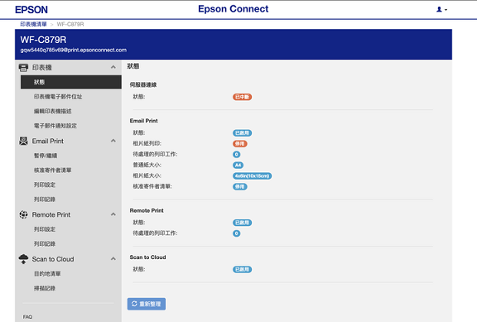The image size is (477, 322).
Task: Open 編輯印表機描述 sidebar item
Action: pos(53,111)
